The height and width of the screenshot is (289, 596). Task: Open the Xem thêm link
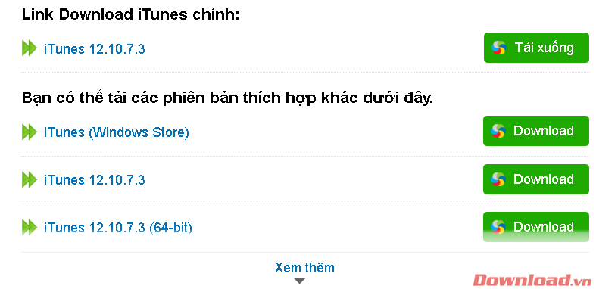click(304, 268)
